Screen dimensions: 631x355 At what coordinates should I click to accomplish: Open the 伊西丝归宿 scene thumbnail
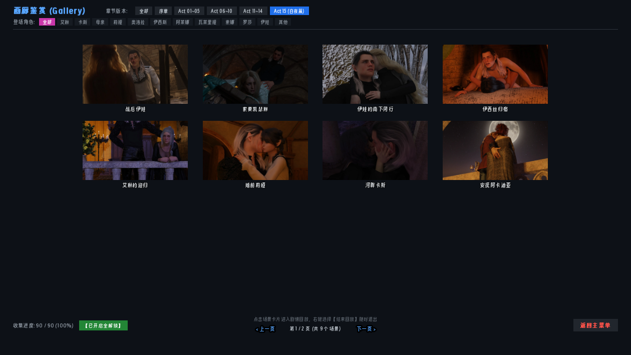click(495, 74)
